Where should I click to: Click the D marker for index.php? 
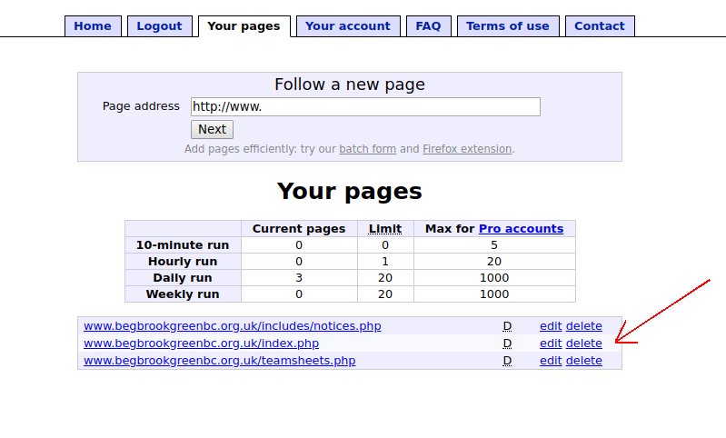pyautogui.click(x=507, y=343)
